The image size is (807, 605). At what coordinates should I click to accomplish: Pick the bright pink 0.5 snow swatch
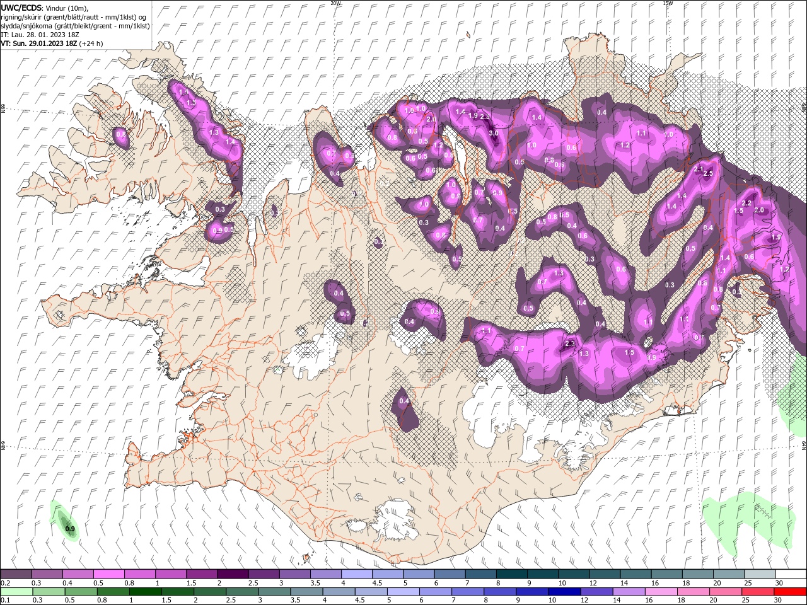pos(108,574)
